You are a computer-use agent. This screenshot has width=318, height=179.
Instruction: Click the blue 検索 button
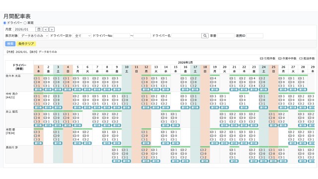pyautogui.click(x=10, y=44)
